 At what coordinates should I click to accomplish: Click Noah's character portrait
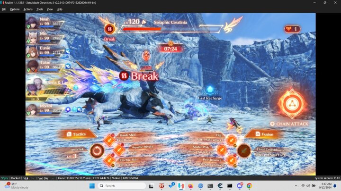[x=33, y=22]
